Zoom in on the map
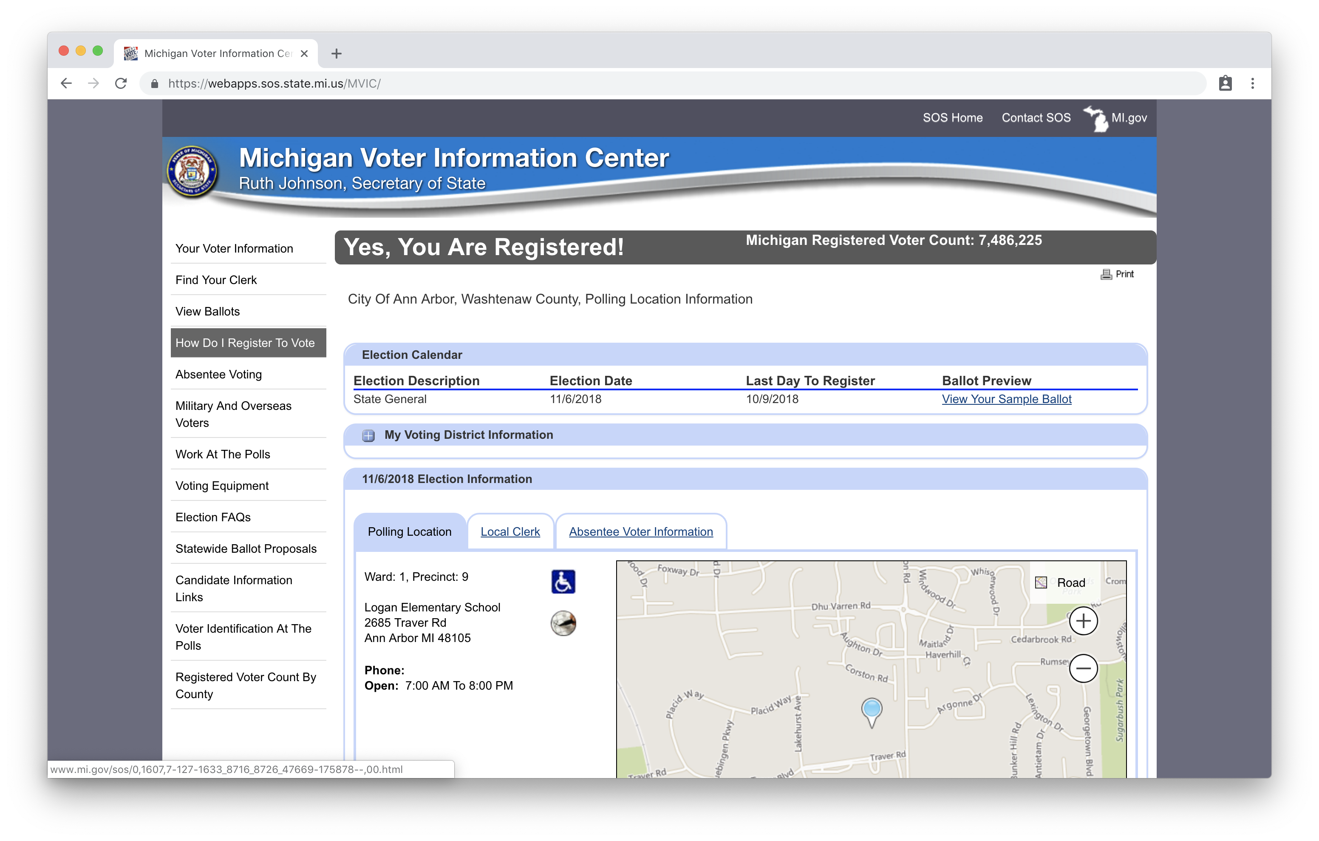Image resolution: width=1319 pixels, height=841 pixels. point(1083,621)
